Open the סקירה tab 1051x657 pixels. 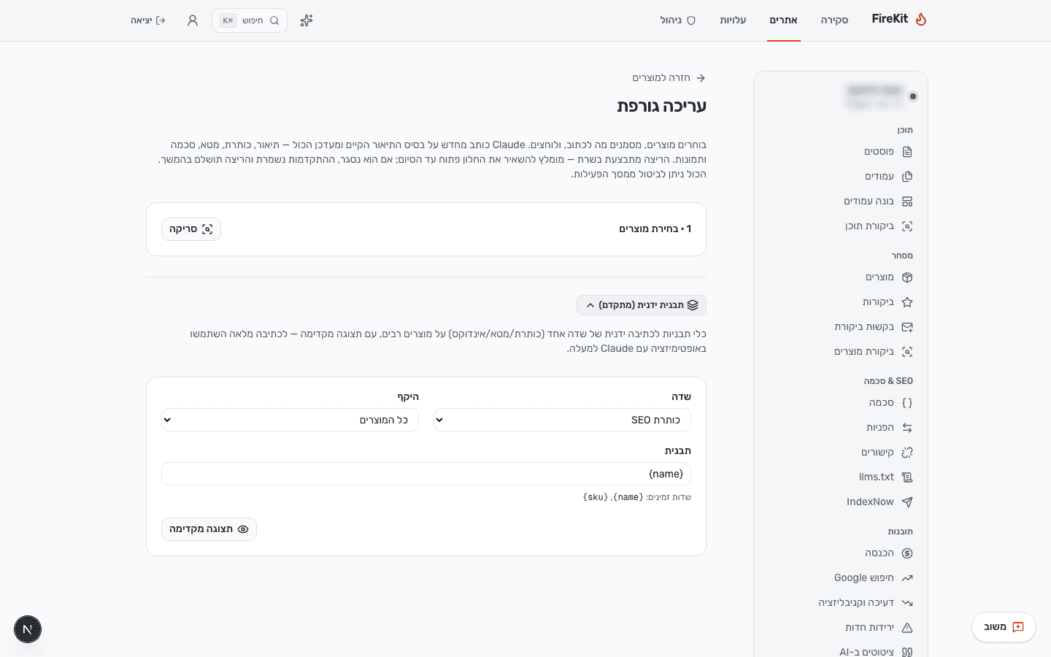pos(834,20)
